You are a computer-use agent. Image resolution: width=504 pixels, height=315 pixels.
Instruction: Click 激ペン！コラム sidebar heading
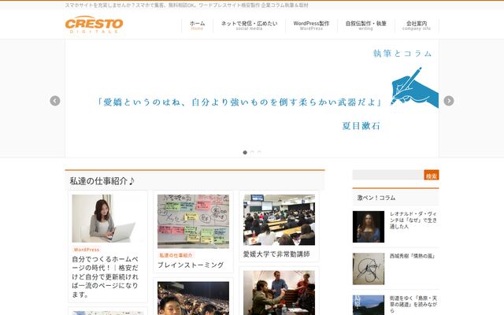[376, 198]
